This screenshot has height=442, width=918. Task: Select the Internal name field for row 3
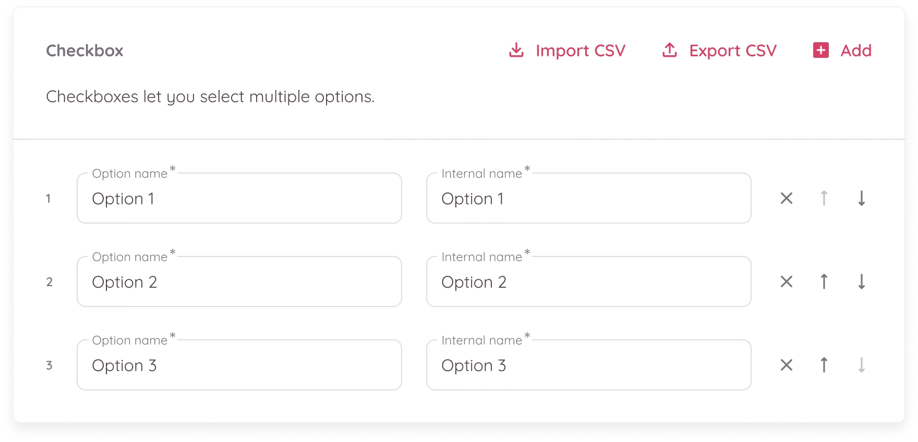[x=588, y=365]
